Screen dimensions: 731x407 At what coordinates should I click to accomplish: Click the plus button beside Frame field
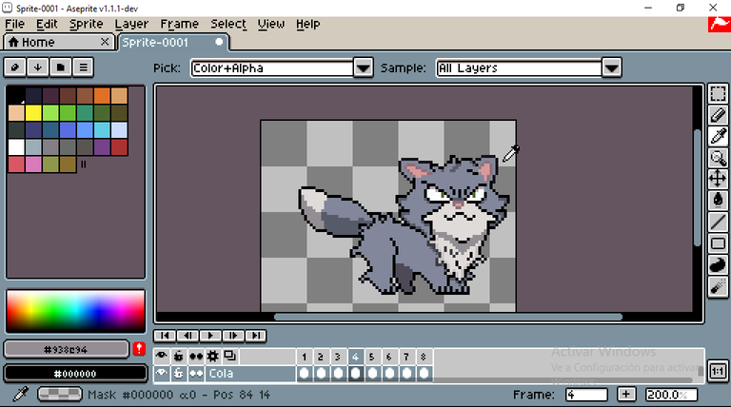coord(626,395)
